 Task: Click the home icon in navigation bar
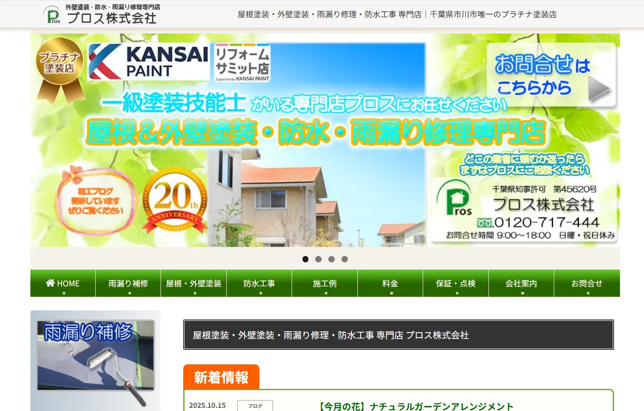[x=50, y=283]
